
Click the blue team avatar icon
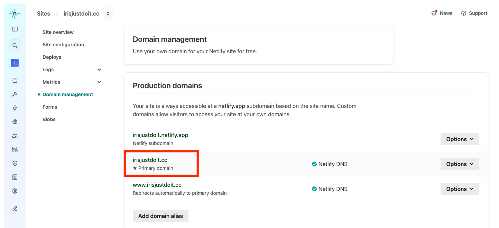[x=15, y=63]
